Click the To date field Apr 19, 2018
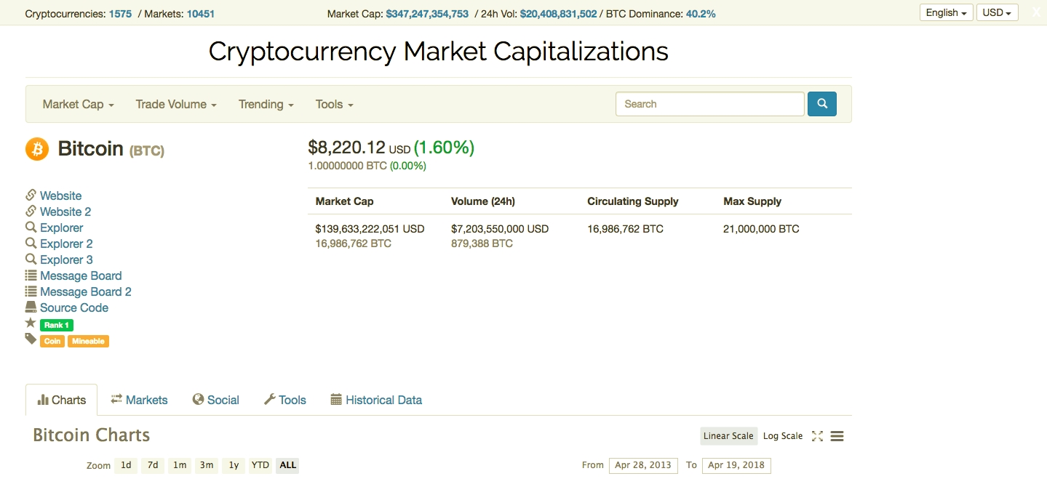Screen dimensions: 1047x479 click(x=736, y=465)
